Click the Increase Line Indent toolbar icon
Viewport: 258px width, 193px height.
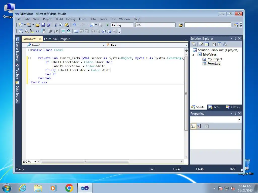pyautogui.click(x=56, y=31)
